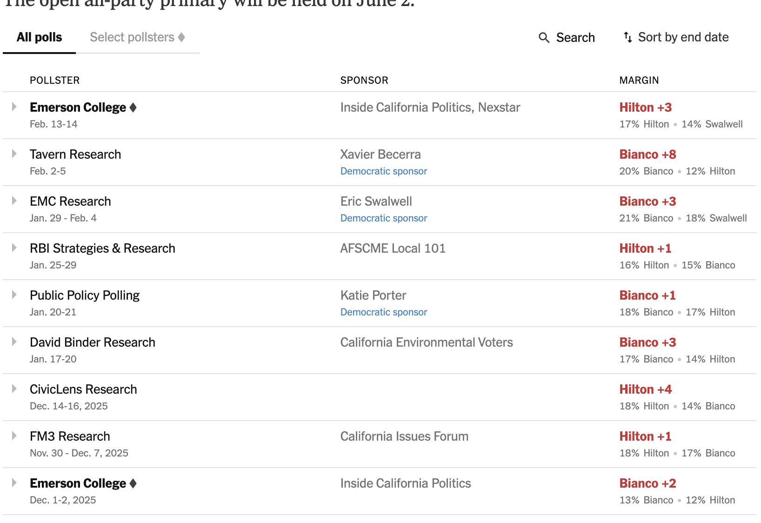Click diamond icon beside Dec. 1-2 Emerson College
The image size is (761, 523).
(133, 483)
